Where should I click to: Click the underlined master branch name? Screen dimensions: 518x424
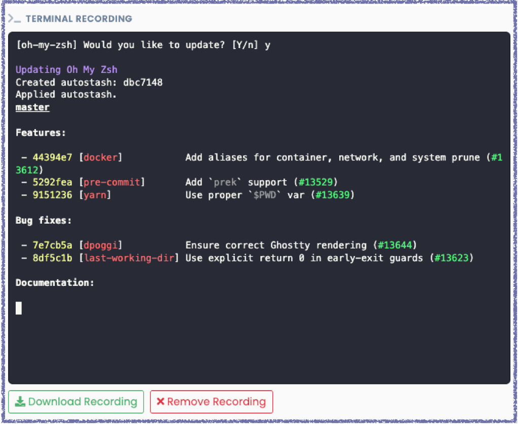32,107
